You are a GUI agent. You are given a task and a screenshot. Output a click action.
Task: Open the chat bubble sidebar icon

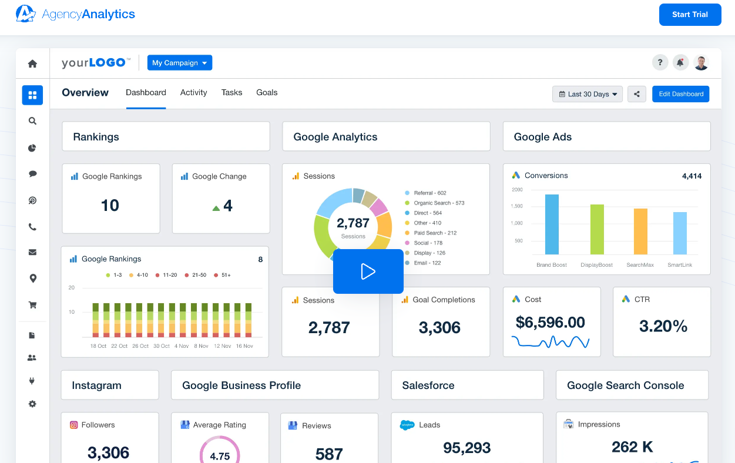click(x=32, y=174)
